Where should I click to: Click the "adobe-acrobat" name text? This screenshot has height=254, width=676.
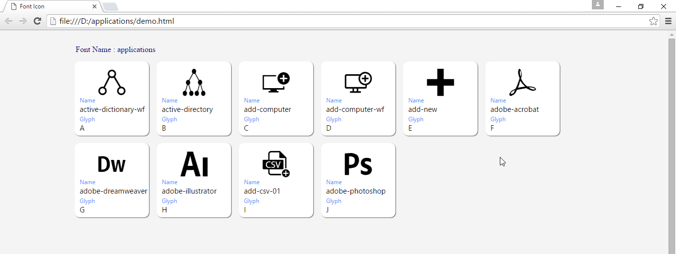click(x=515, y=109)
